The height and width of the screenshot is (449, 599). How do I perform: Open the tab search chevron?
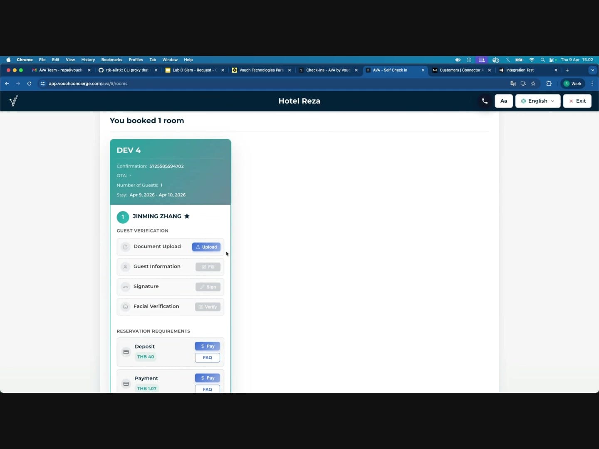pos(592,70)
